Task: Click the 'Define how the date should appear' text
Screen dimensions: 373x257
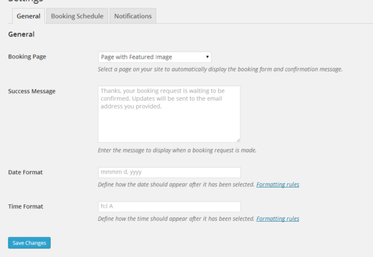Action: point(176,184)
